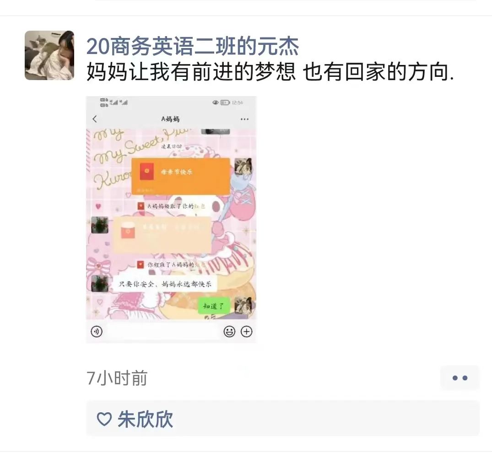This screenshot has height=453, width=492.
Task: Click mom's plant avatar beside red packet
Action: tap(100, 225)
